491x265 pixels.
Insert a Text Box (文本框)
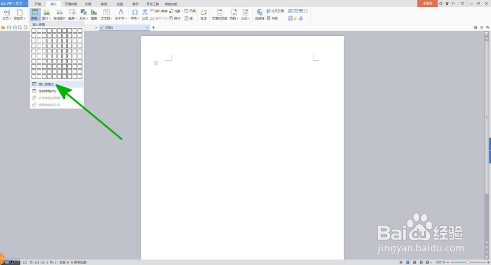(x=106, y=14)
